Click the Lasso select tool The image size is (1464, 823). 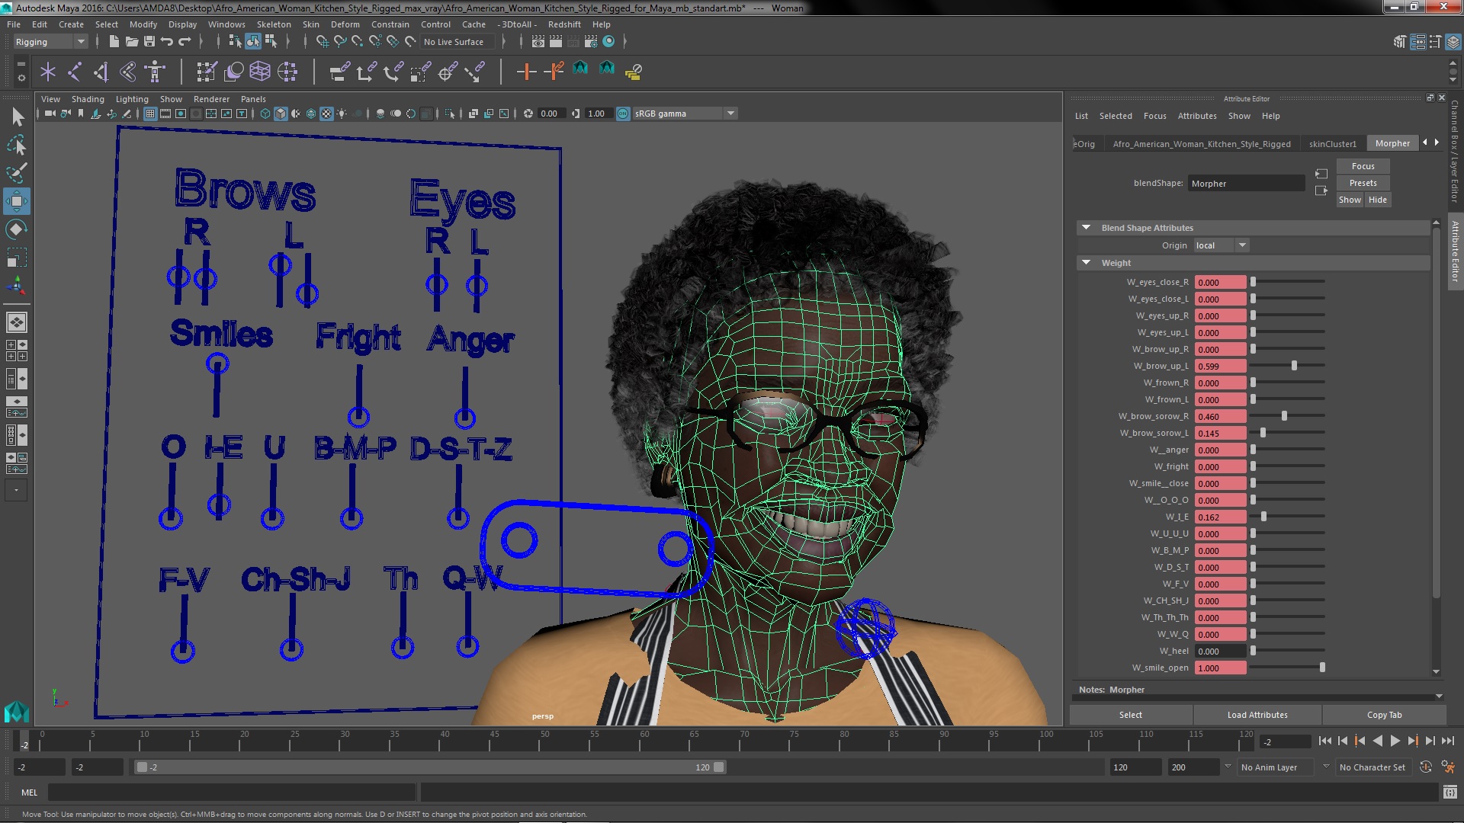click(x=16, y=145)
